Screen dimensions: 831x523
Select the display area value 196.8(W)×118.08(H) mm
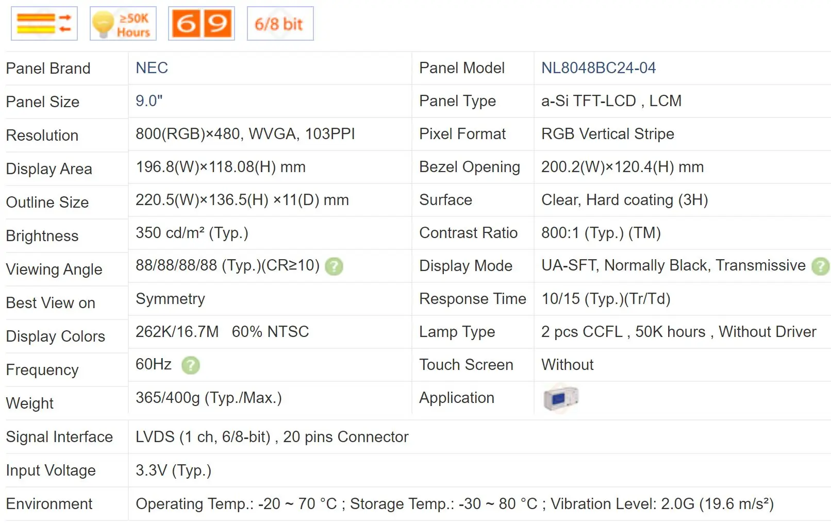click(221, 167)
